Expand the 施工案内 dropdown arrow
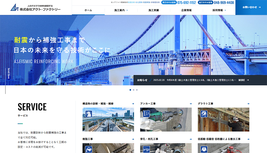 coord(127,10)
